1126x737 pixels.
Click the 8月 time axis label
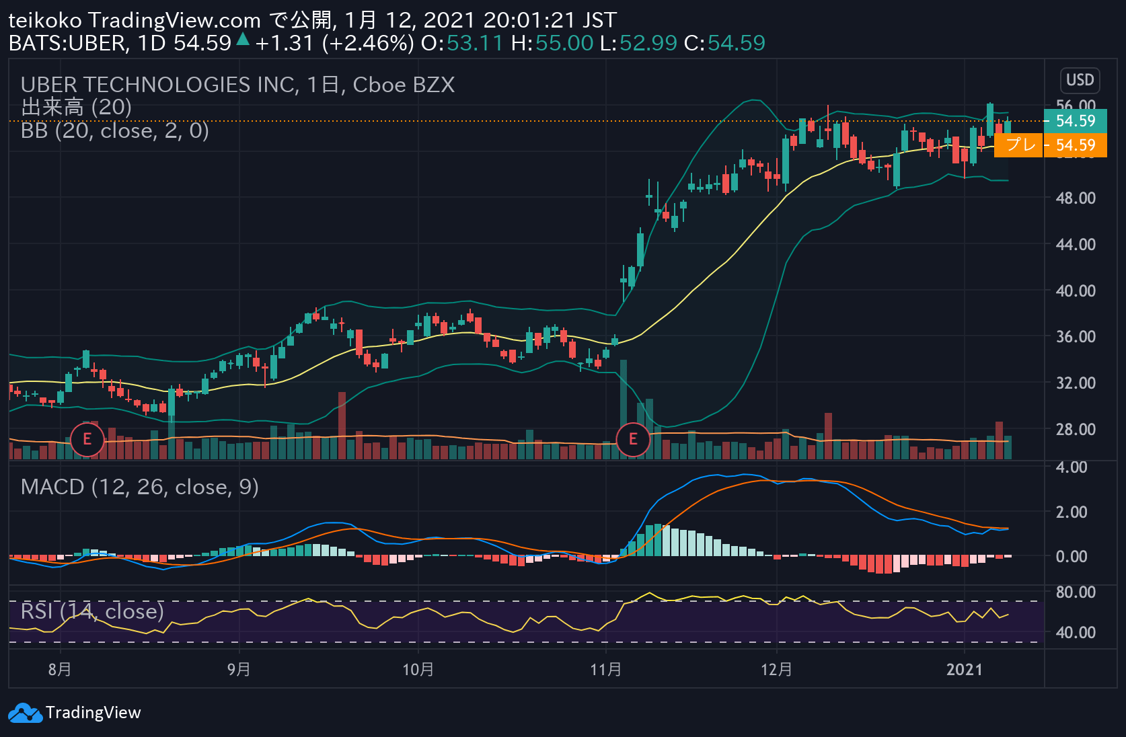[x=60, y=670]
